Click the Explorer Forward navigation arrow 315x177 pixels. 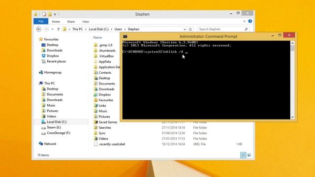pyautogui.click(x=46, y=29)
